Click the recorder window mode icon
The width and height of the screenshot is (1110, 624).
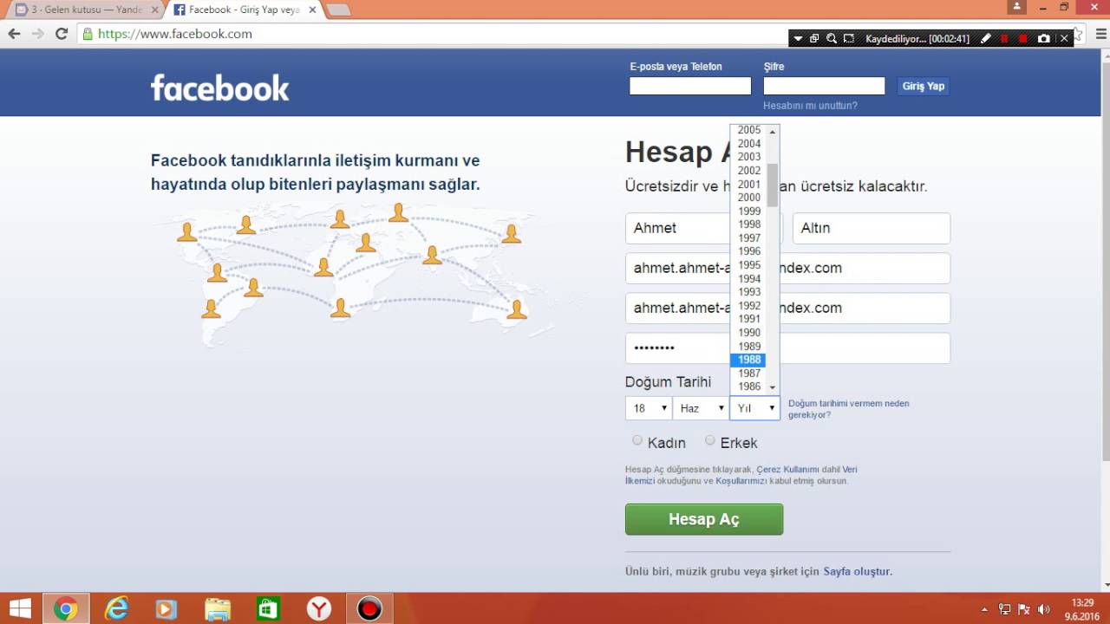814,38
